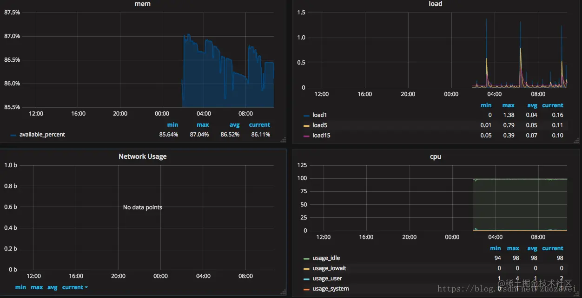The image size is (582, 298).
Task: Click the Network Usage panel resize handle
Action: pos(283,292)
